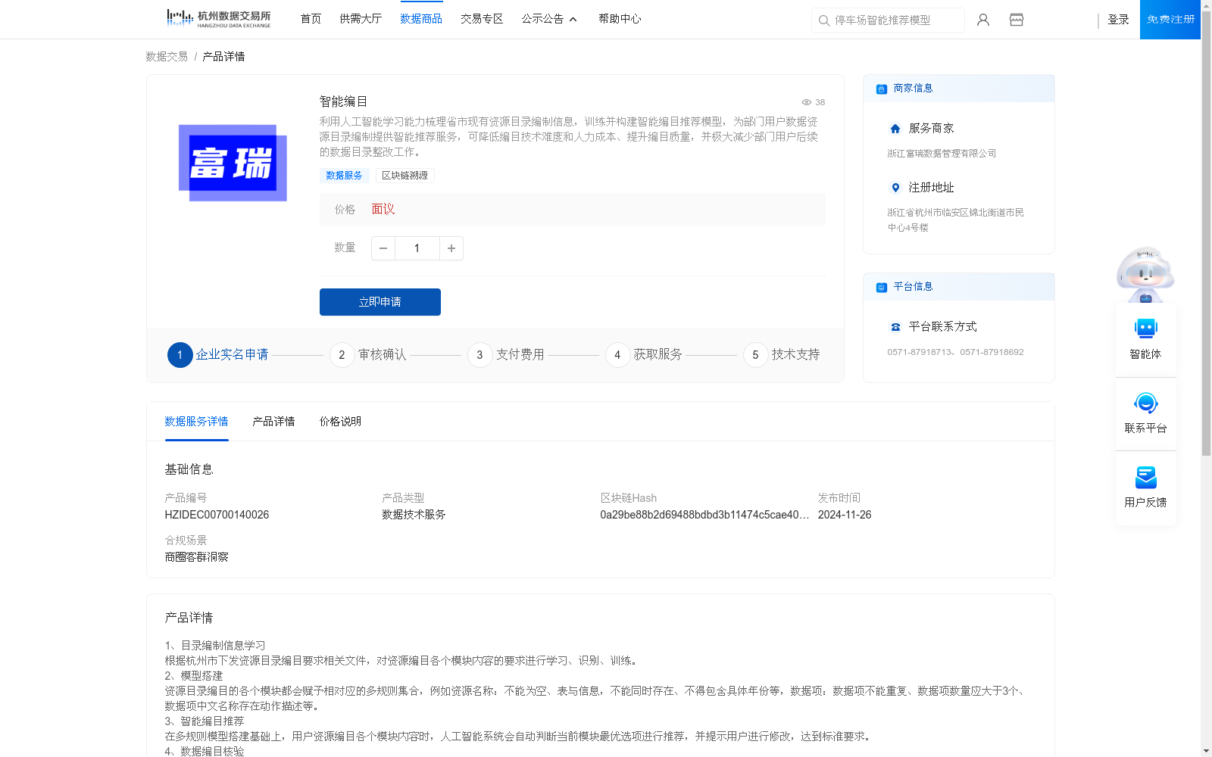
Task: Click the 免费注册 button
Action: pos(1170,20)
